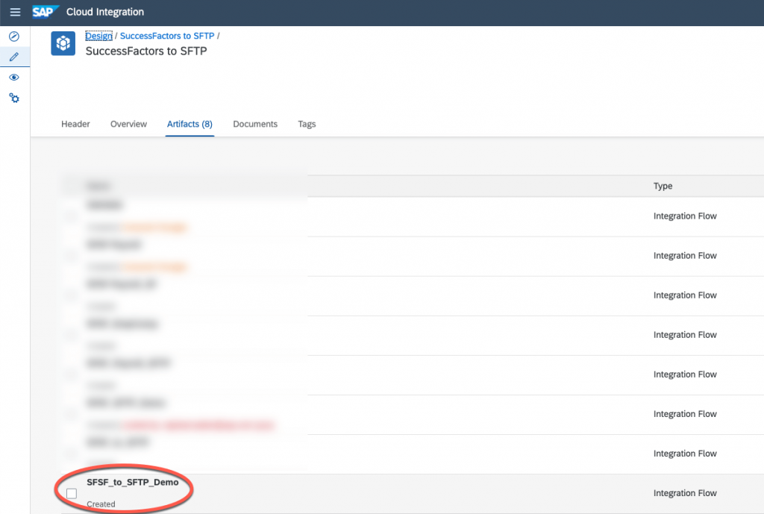The image size is (764, 514).
Task: Click the Type column header
Action: 663,186
